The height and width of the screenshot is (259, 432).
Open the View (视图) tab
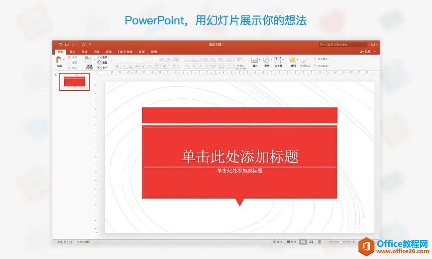154,52
